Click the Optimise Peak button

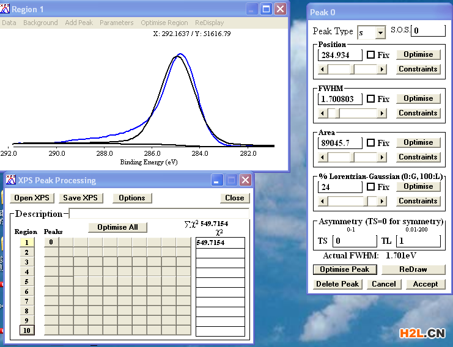coord(345,269)
